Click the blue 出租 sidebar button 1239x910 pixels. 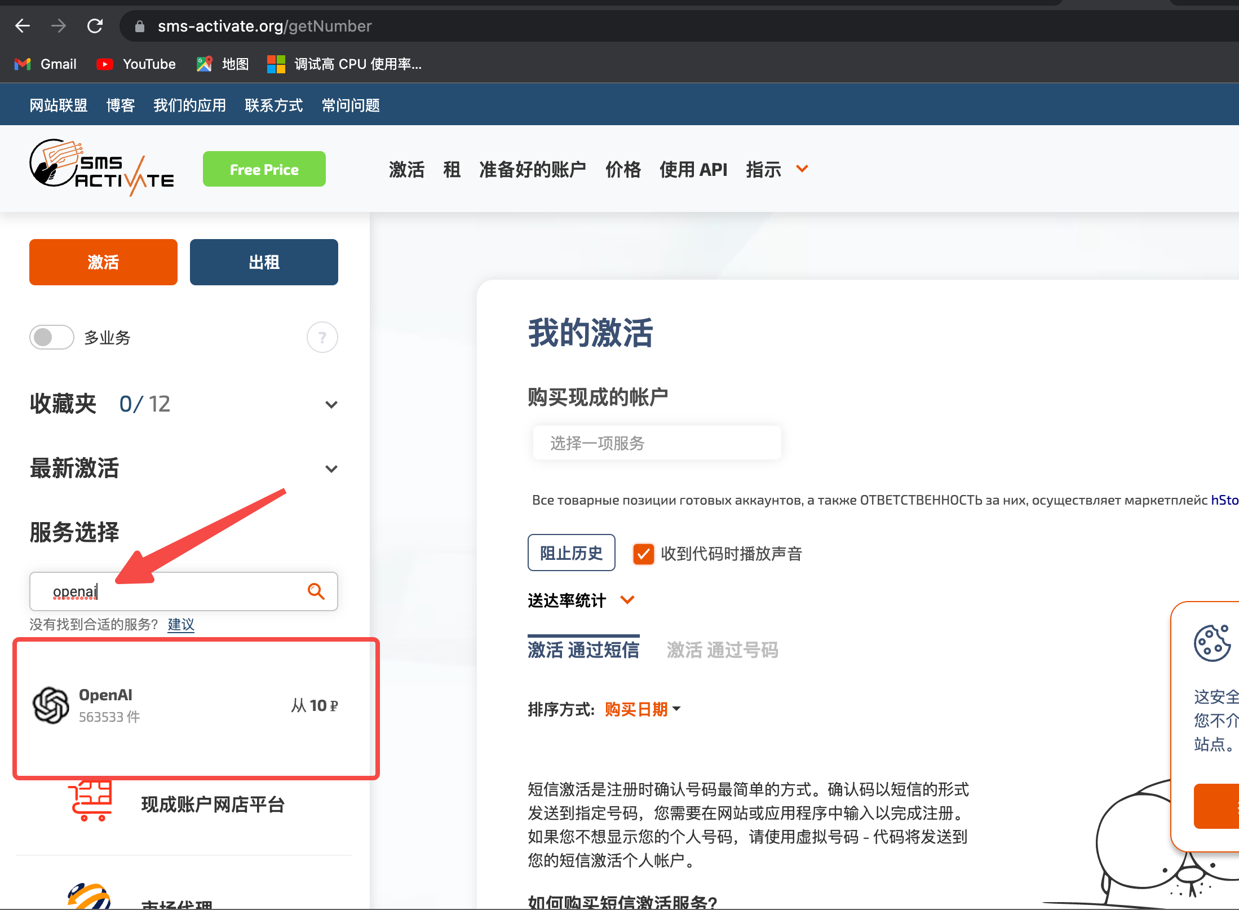tap(264, 262)
